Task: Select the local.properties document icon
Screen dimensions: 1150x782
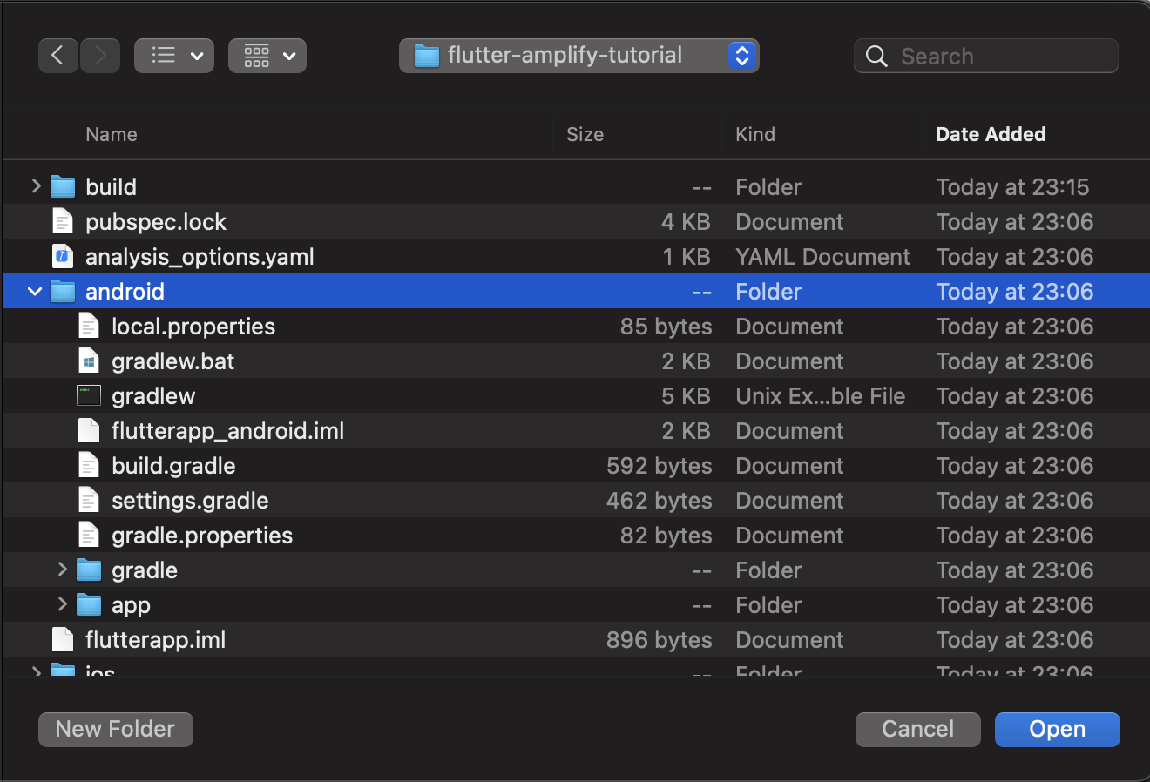Action: click(x=89, y=326)
